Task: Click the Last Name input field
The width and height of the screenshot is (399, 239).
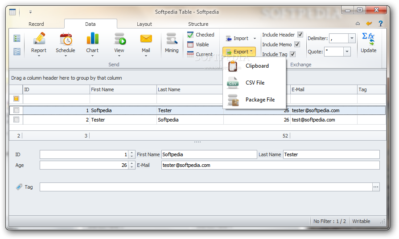Action: click(331, 154)
